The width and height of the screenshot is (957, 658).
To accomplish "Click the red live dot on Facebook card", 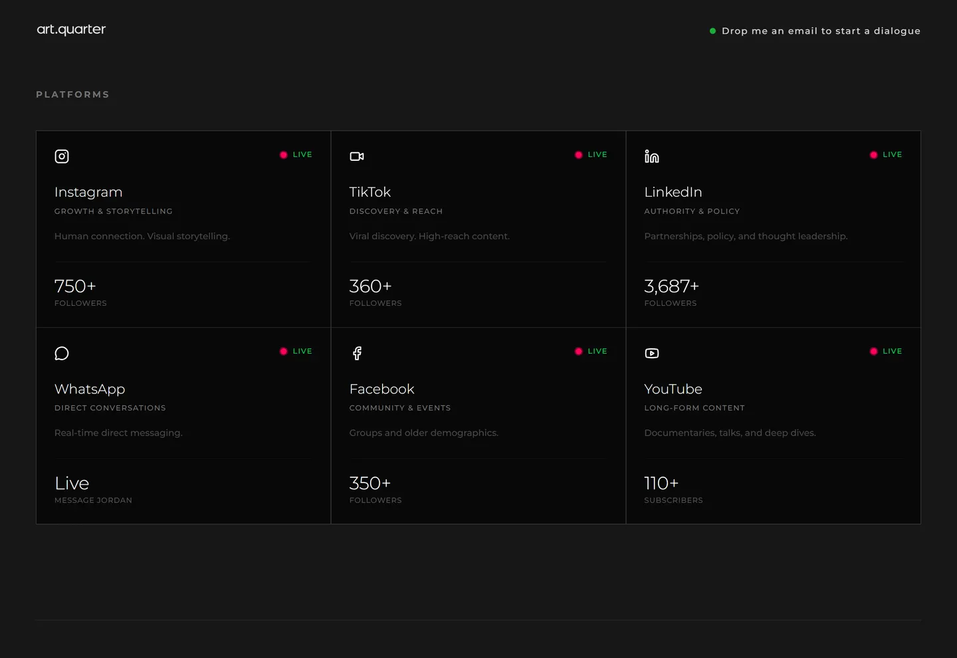I will [579, 352].
